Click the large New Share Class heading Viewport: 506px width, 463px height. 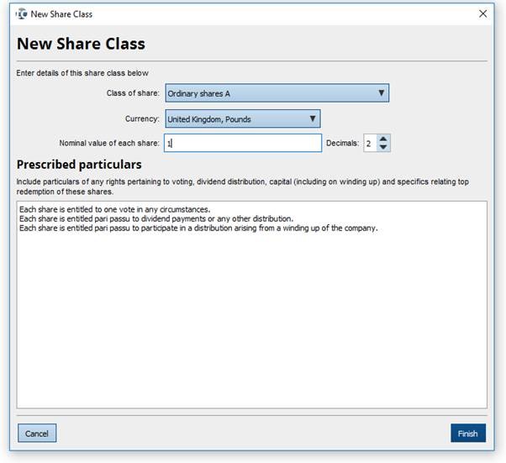click(x=81, y=44)
